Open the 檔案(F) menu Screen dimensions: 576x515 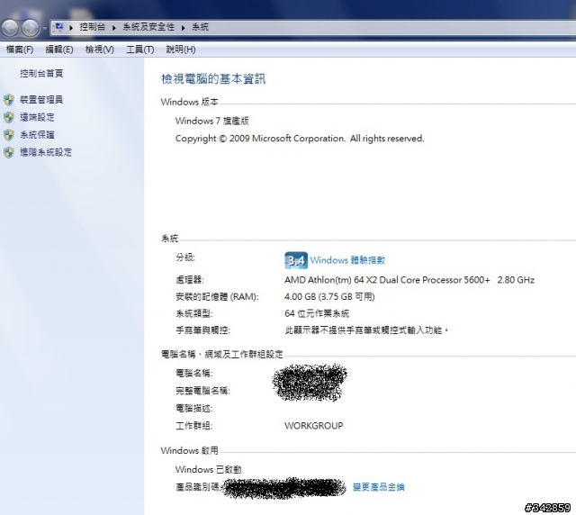click(x=20, y=50)
